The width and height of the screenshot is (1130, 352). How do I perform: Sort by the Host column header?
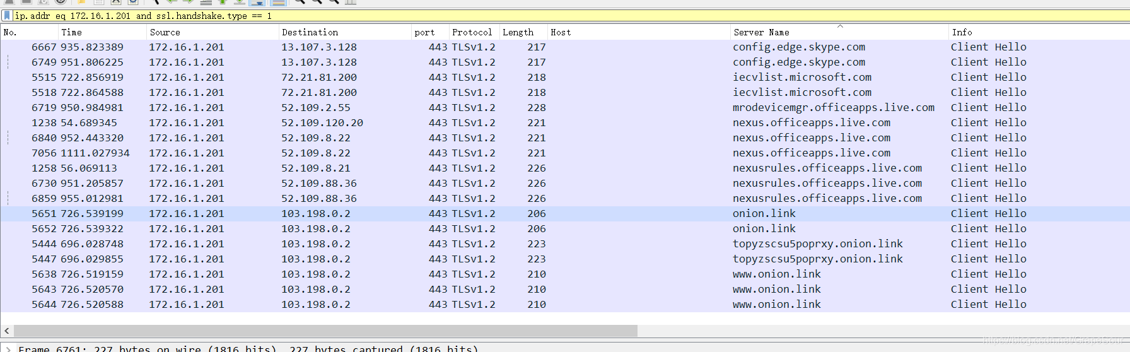tap(639, 32)
